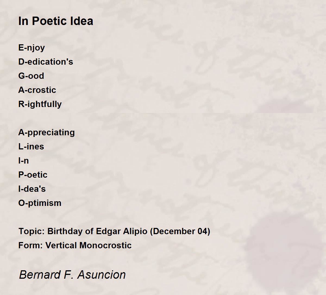Click the line 'R-ightfully'
326x295 pixels.
click(40, 104)
